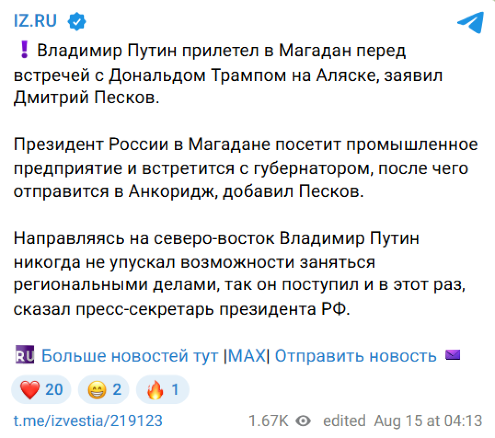Viewport: 495px width, 438px height.
Task: Open the "Больше новостей тут" link
Action: [130, 356]
